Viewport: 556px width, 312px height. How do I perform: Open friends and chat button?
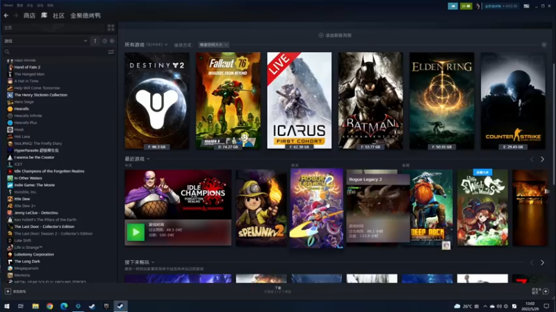click(541, 291)
